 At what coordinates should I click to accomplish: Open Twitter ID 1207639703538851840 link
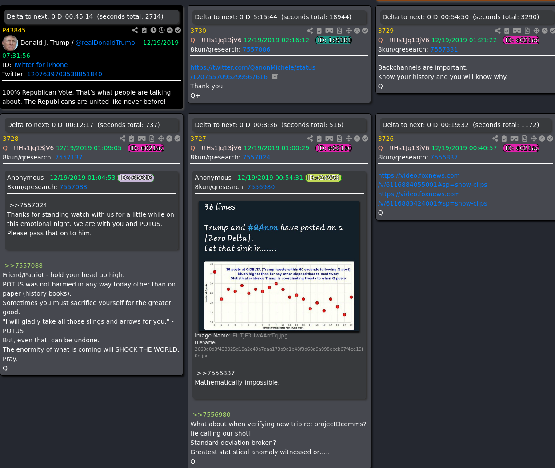(x=64, y=74)
